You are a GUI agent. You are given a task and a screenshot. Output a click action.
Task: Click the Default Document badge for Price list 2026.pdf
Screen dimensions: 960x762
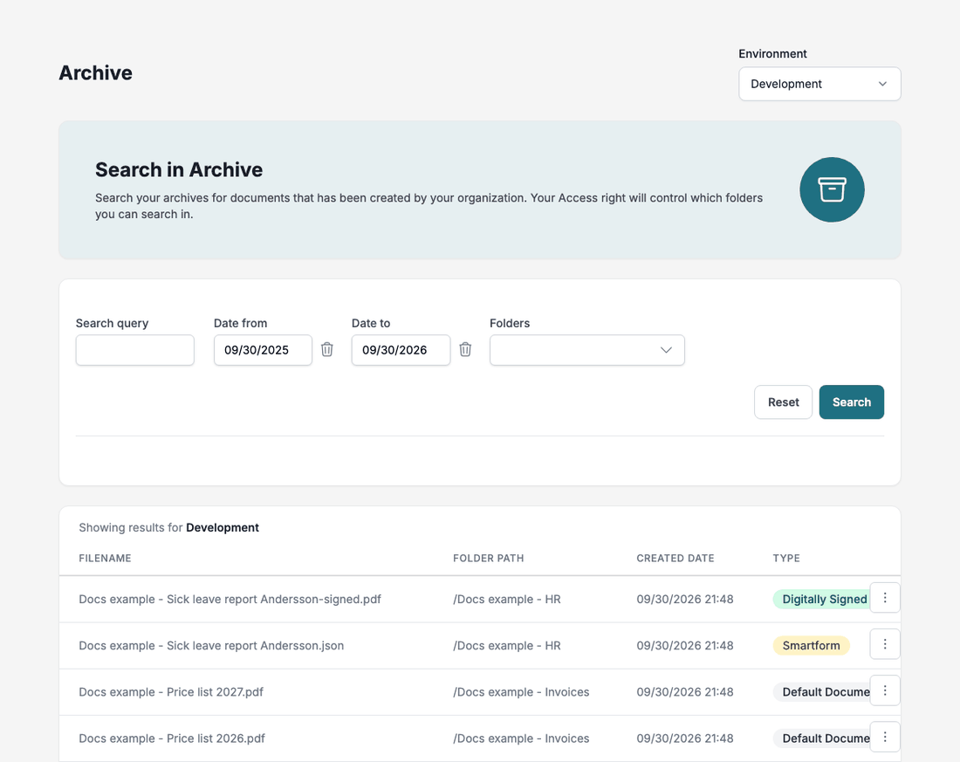[821, 738]
